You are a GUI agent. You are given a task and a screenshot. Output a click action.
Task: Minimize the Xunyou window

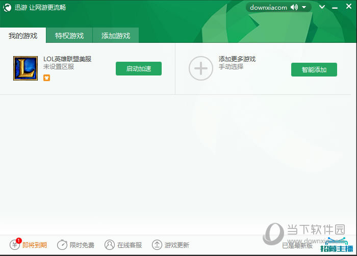pyautogui.click(x=335, y=8)
